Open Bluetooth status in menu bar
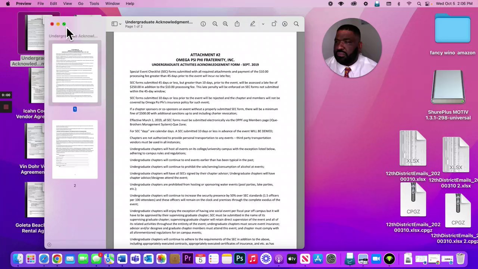The height and width of the screenshot is (269, 478). (399, 4)
